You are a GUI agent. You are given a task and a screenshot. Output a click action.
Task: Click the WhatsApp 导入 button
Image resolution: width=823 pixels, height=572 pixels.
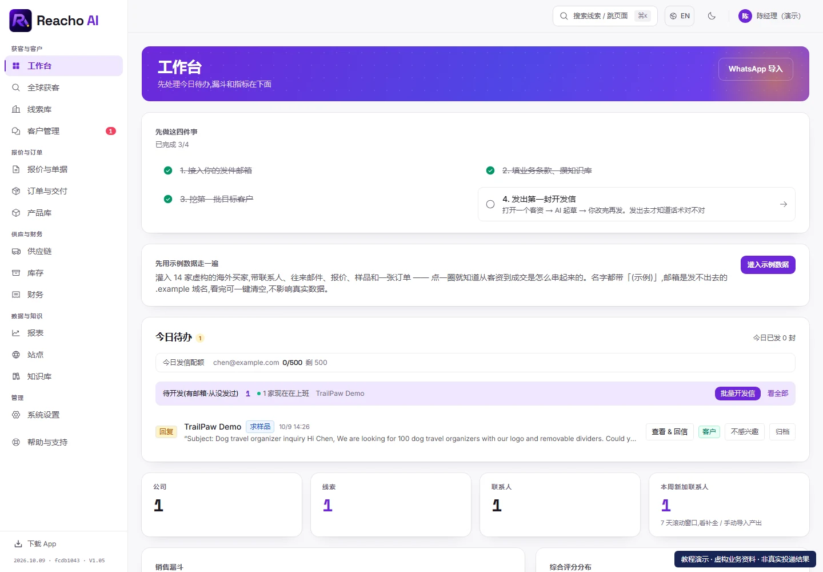[x=756, y=69]
